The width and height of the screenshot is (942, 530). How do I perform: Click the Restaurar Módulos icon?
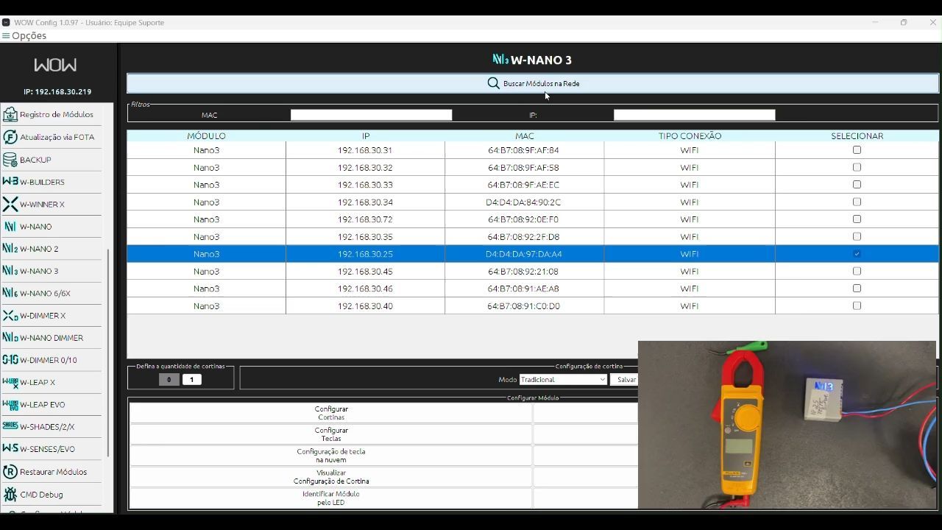pyautogui.click(x=10, y=472)
